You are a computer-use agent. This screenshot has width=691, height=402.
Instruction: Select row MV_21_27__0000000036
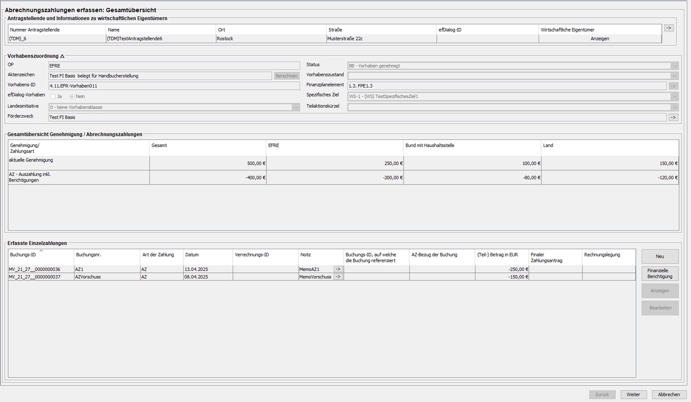(35, 269)
